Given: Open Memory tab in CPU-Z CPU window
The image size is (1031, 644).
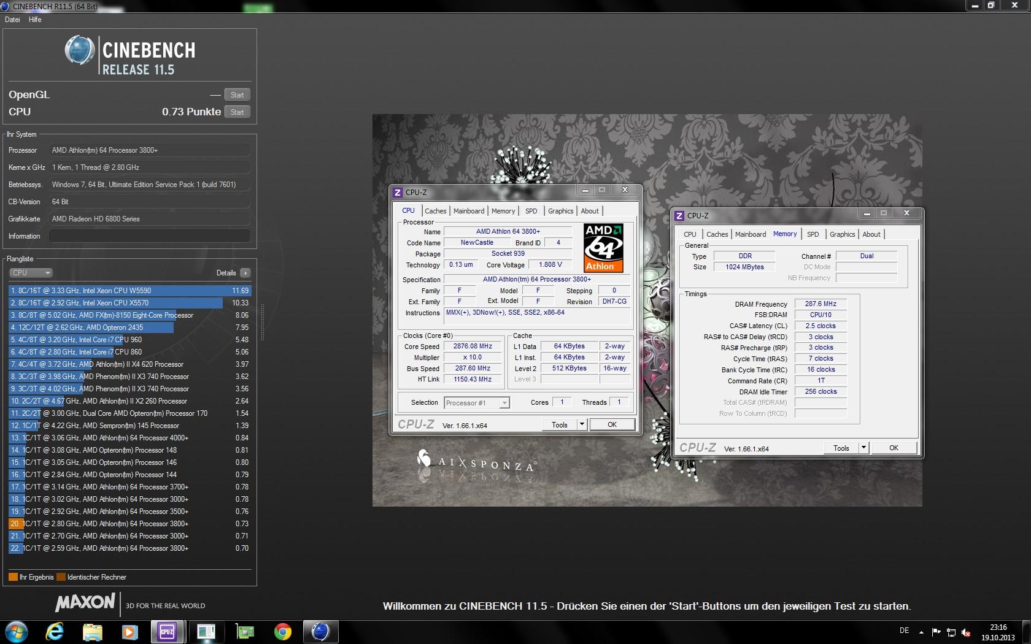Looking at the screenshot, I should (503, 211).
